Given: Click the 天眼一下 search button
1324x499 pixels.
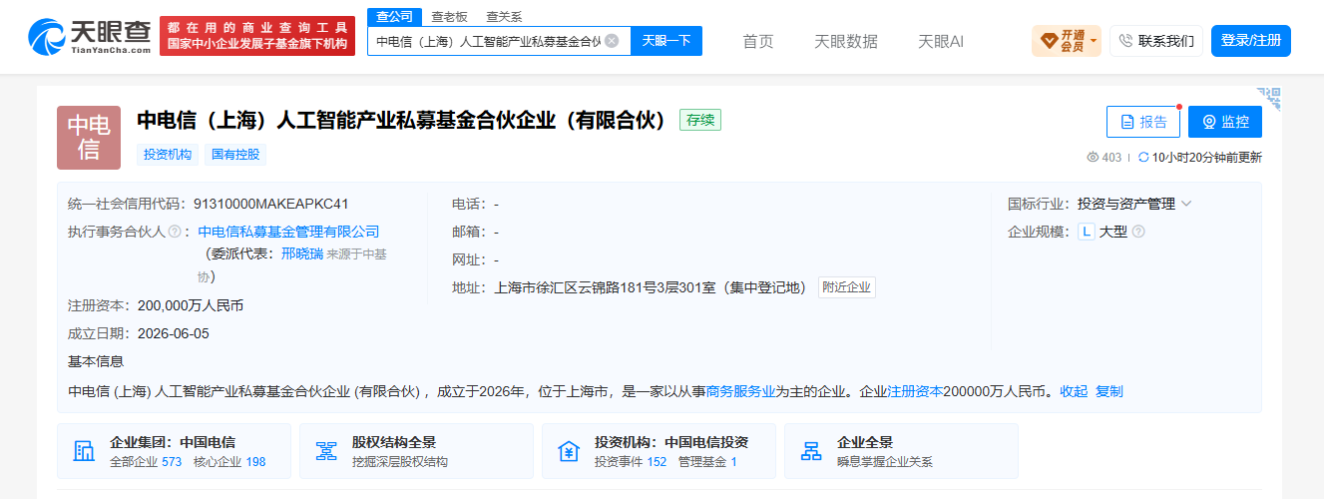Looking at the screenshot, I should pos(666,41).
